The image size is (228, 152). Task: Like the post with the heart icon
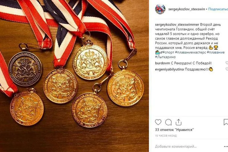point(158,122)
